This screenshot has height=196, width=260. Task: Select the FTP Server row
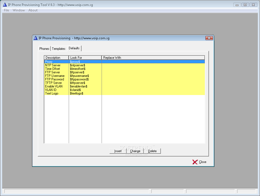click(124, 72)
